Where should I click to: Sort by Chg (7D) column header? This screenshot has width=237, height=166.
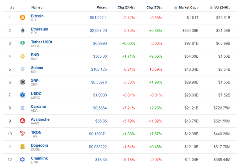tap(153, 7)
